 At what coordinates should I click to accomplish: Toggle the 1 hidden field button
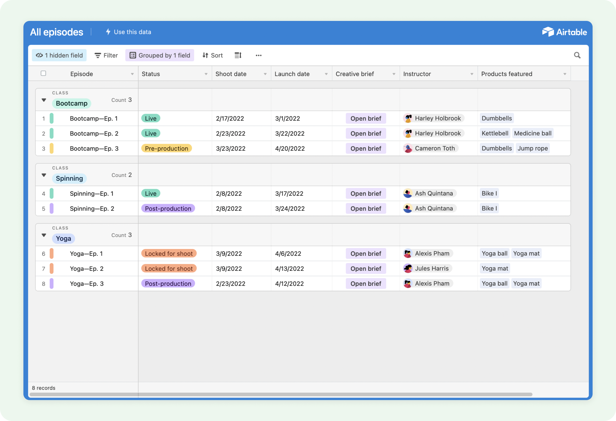pos(59,55)
